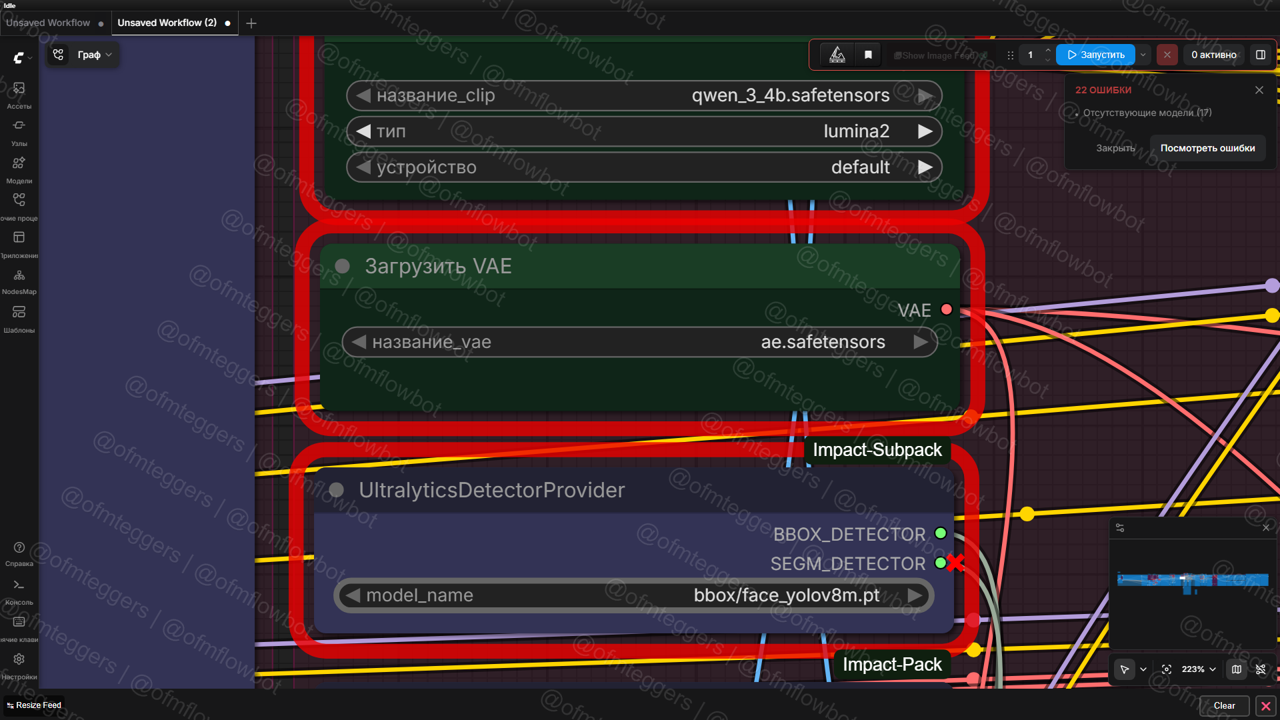Expand options arrow beside Запустить button
Screen dimensions: 1280x720
1143,55
